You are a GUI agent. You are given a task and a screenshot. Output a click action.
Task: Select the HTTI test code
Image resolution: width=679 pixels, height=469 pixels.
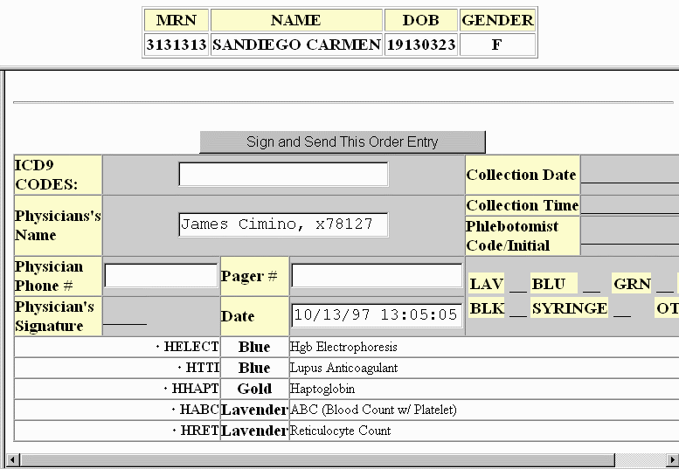[202, 369]
